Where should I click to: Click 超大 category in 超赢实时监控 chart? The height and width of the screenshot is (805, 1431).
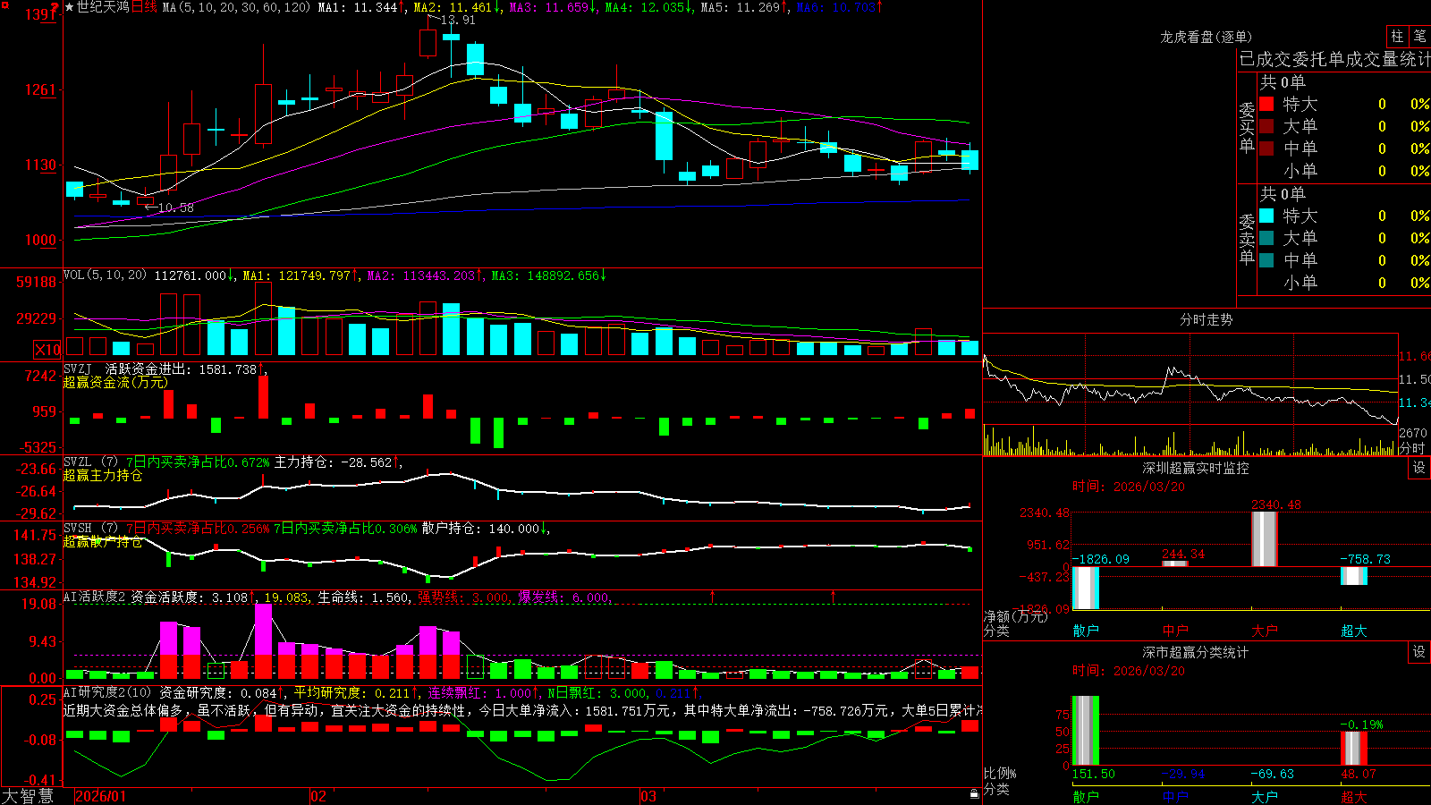click(x=1354, y=631)
